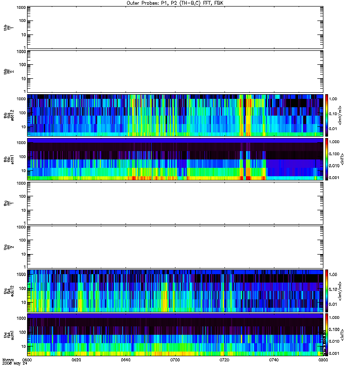Click the 0.10 value on thc edc12 color bar
The height and width of the screenshot is (373, 350).
tap(333, 290)
